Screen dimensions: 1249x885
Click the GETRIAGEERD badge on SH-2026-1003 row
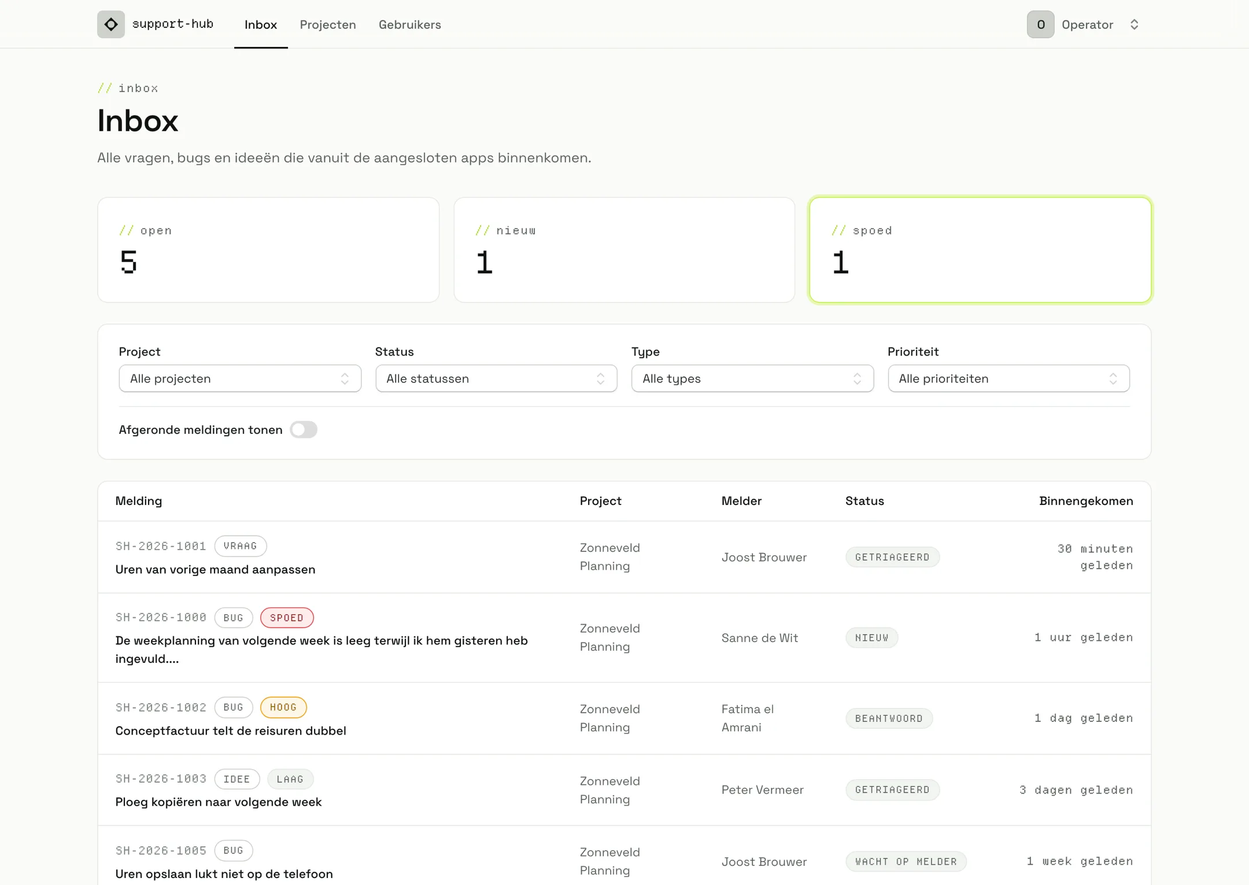[x=892, y=790]
